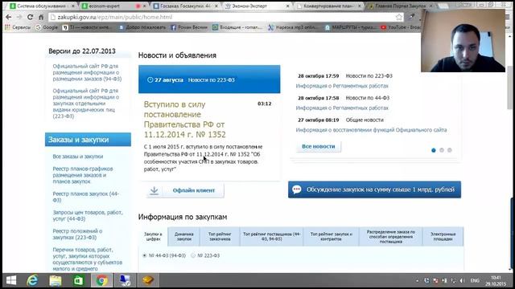Click the volume icon in system tray
The width and height of the screenshot is (515, 289).
tap(462, 281)
